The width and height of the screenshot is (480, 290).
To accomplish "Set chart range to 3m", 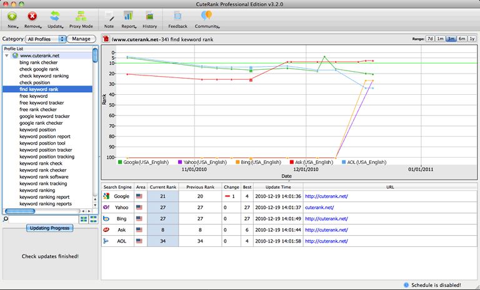I will [451, 39].
